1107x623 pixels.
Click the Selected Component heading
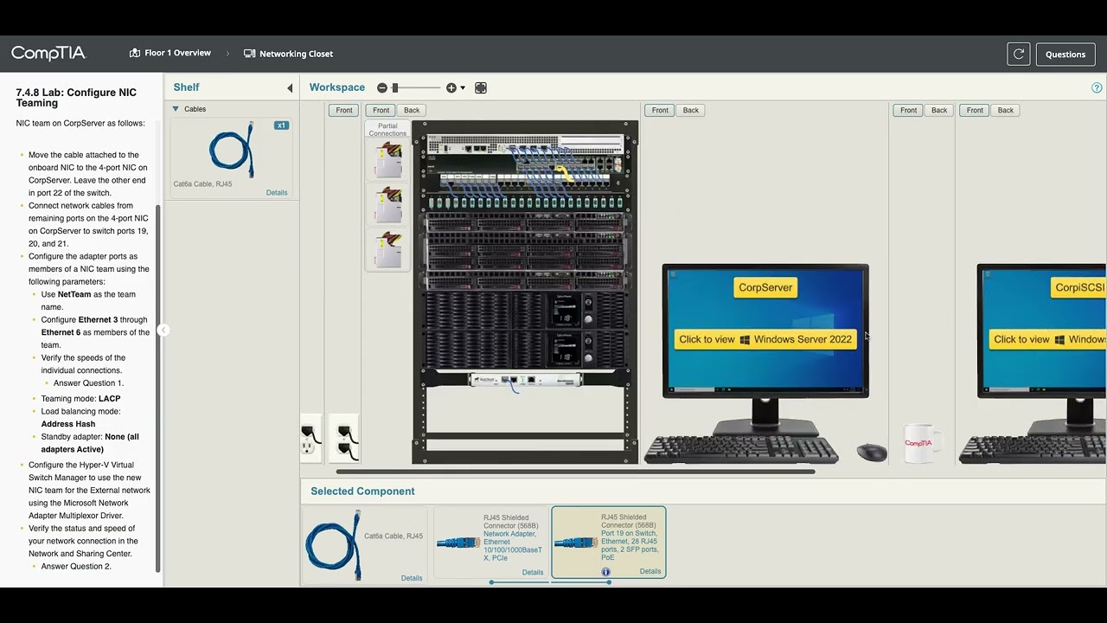click(362, 491)
